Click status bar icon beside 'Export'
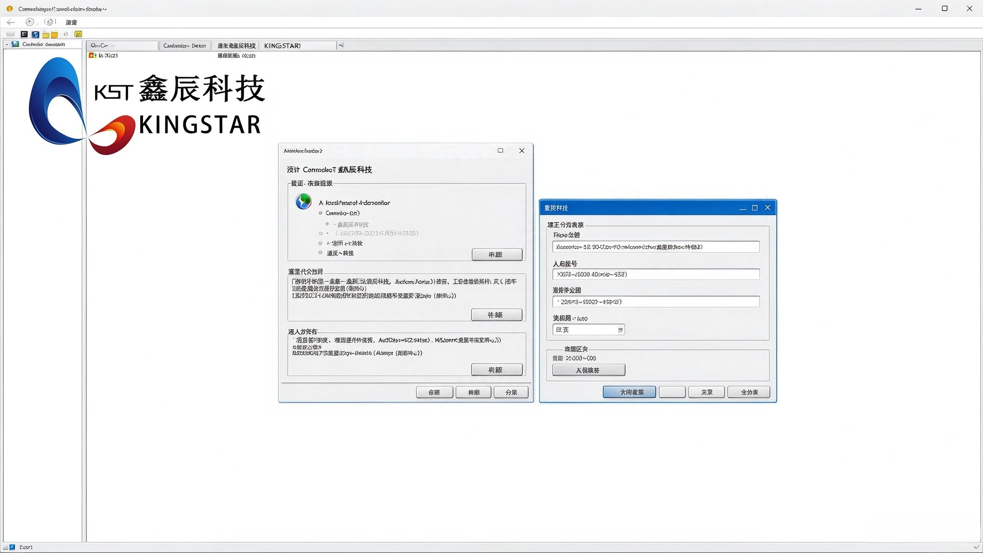 click(x=12, y=547)
